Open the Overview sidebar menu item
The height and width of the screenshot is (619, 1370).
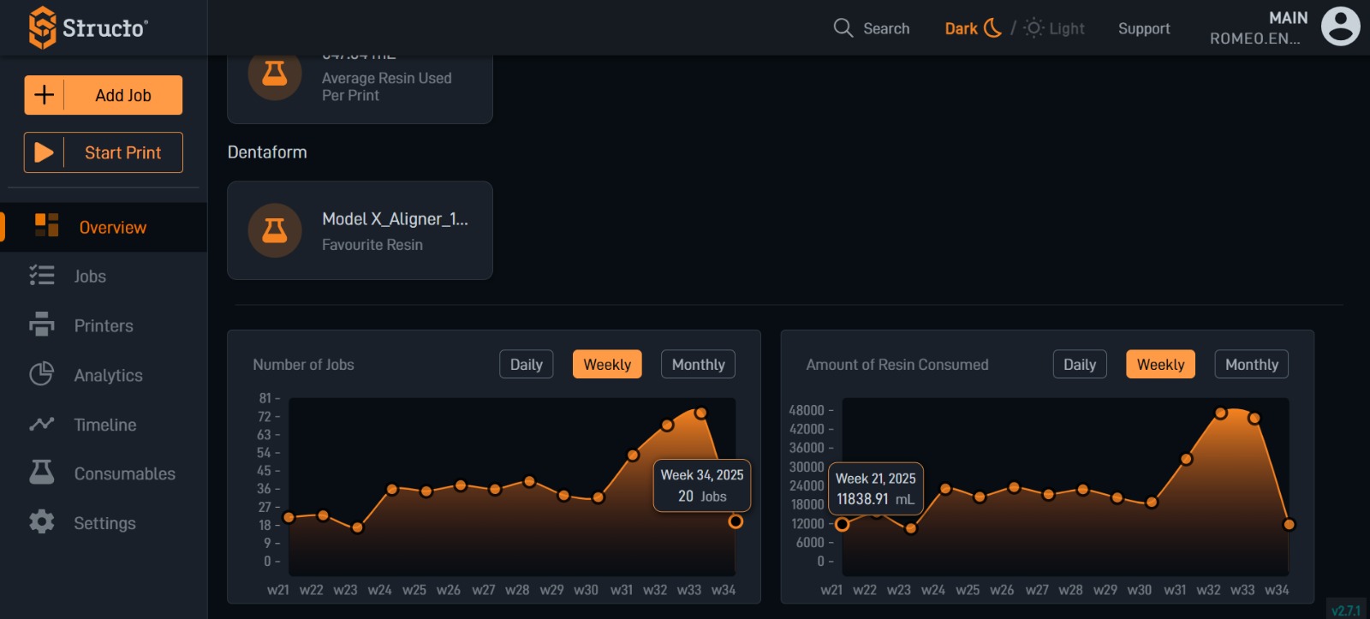[112, 227]
